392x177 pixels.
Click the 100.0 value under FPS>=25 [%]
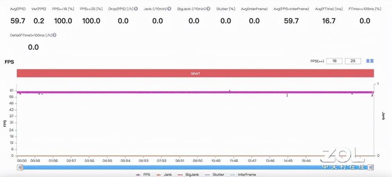91,21
